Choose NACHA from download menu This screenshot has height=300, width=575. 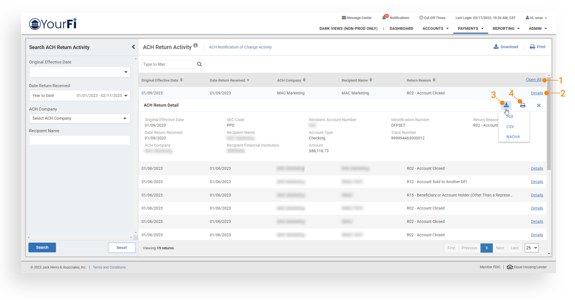(x=513, y=137)
